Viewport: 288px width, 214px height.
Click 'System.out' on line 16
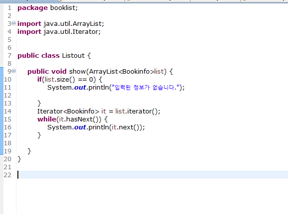coord(67,127)
